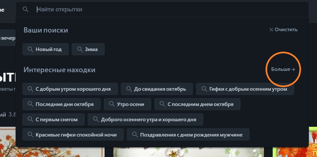
Task: Open the white flowers postcard thumbnail
Action: [x=189, y=152]
